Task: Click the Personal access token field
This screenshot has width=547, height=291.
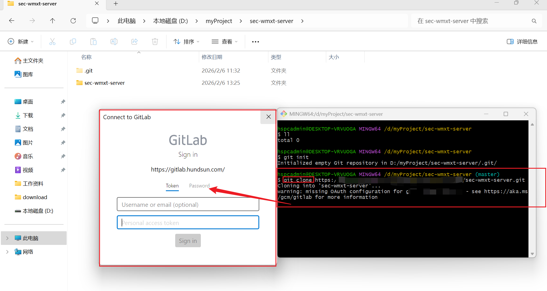Action: 188,222
